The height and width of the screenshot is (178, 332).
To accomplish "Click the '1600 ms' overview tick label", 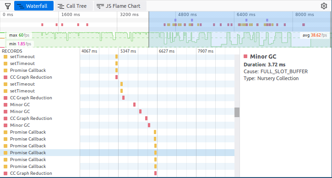I will pyautogui.click(x=71, y=15).
